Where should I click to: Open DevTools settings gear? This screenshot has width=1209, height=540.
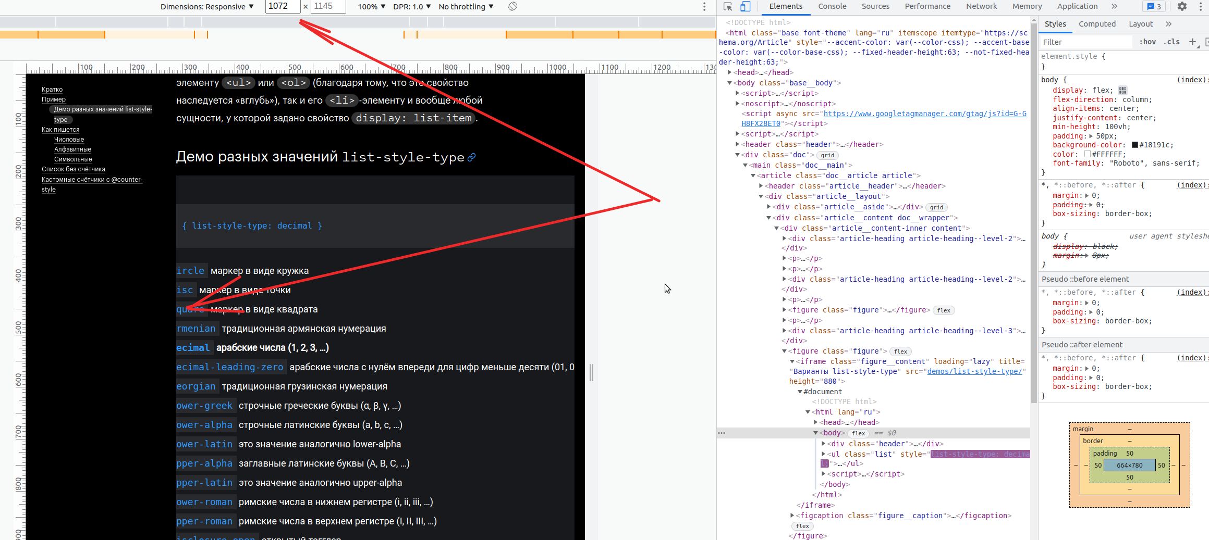[1182, 7]
